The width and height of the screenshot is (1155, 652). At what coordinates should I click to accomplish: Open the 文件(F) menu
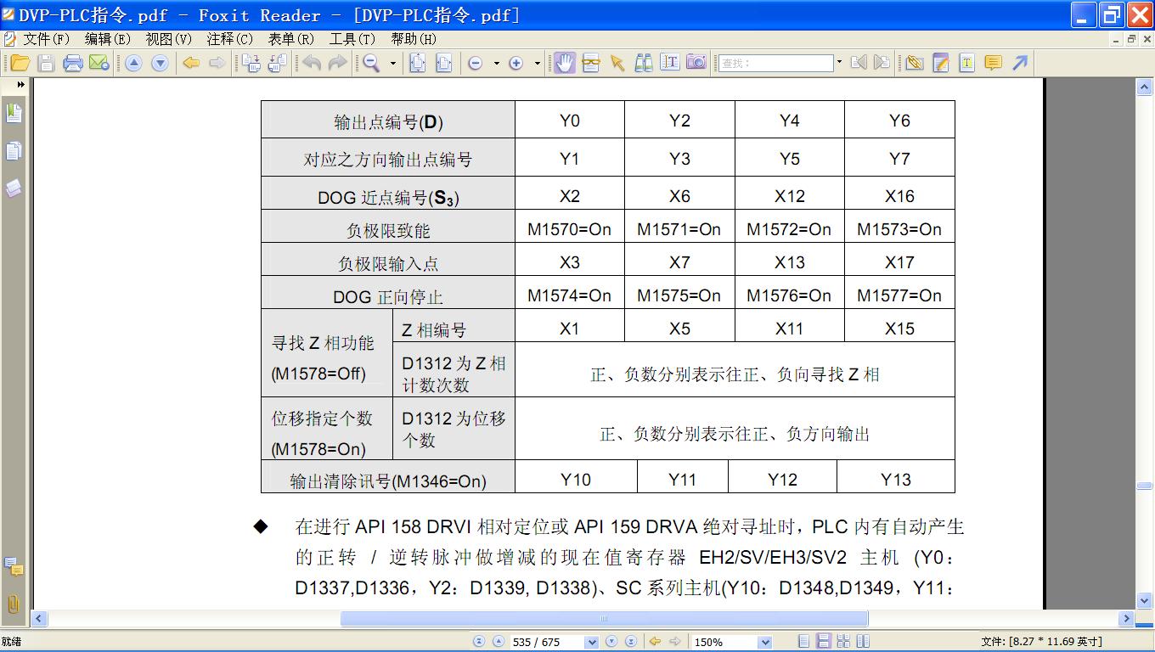[x=45, y=39]
